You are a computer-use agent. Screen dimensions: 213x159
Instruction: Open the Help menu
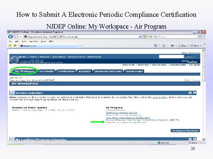[x=51, y=41]
